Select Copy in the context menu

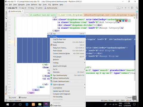(x=68, y=37)
